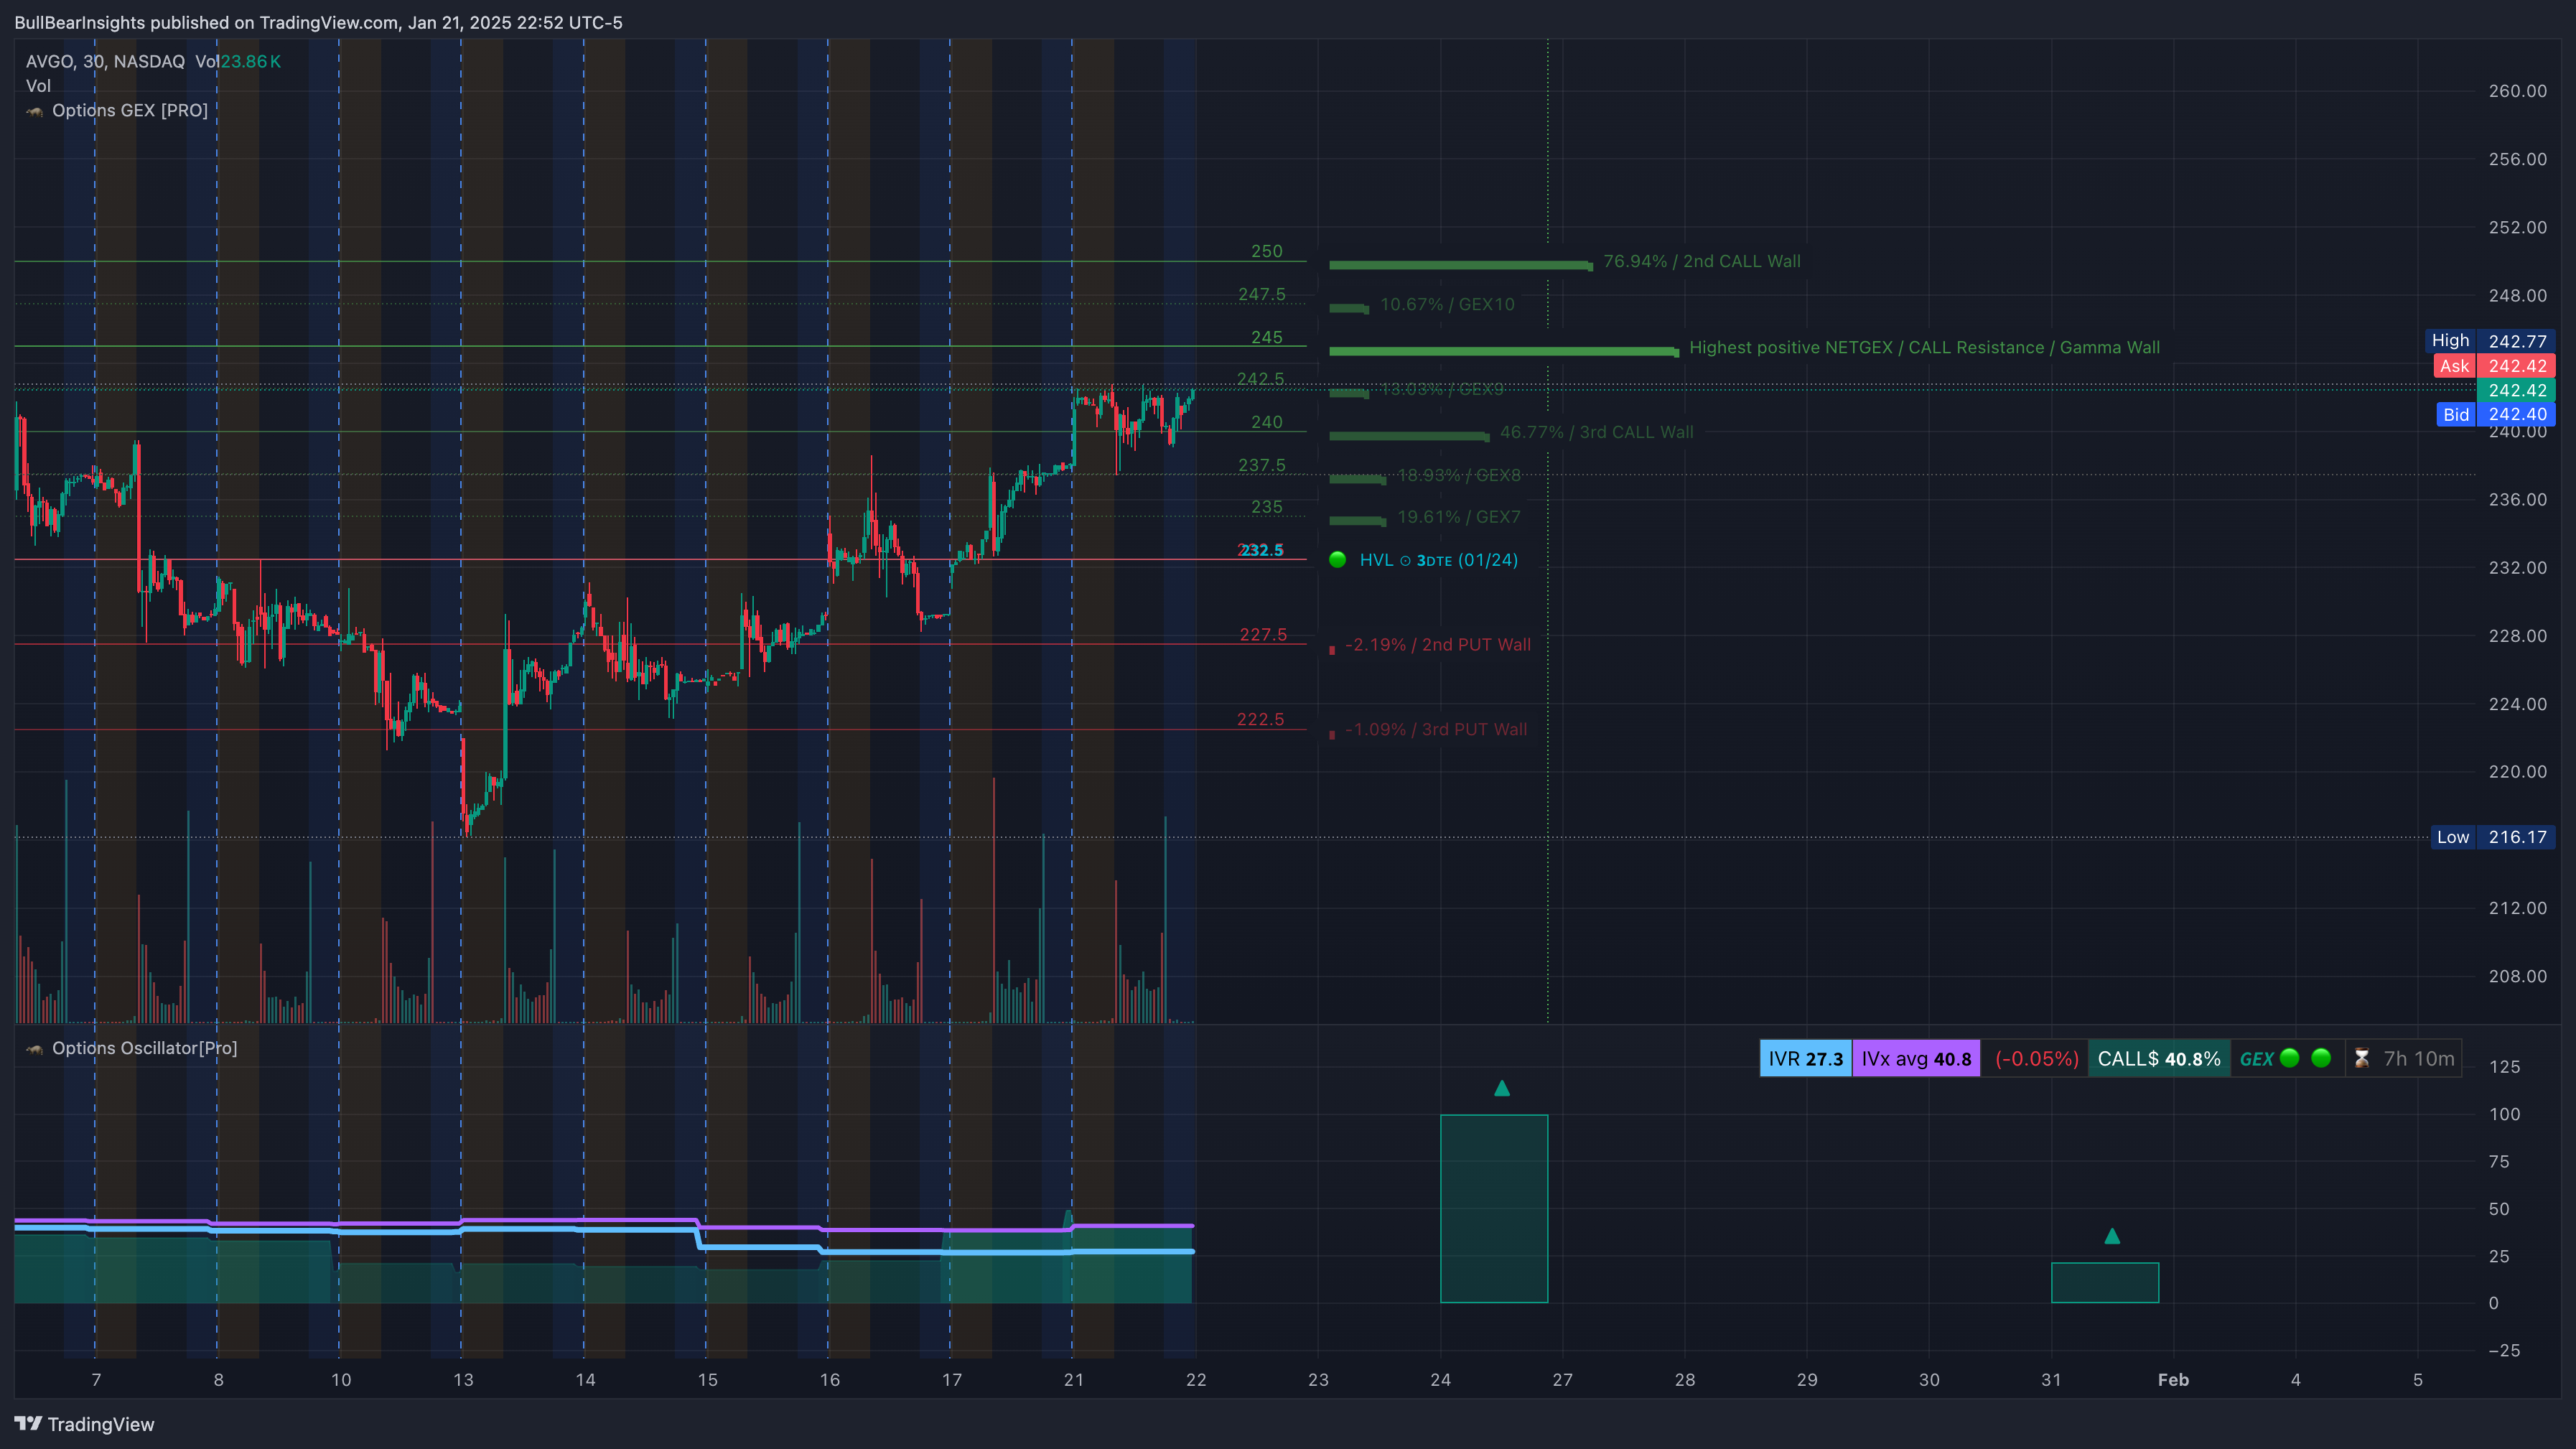Click the 227.5 put strike label

[1262, 635]
